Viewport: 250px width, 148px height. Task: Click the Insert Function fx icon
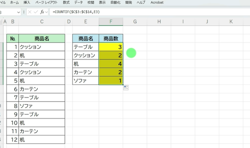click(x=42, y=12)
